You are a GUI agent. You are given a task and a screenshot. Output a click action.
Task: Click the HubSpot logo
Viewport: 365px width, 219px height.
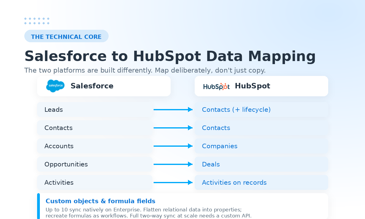click(x=216, y=86)
